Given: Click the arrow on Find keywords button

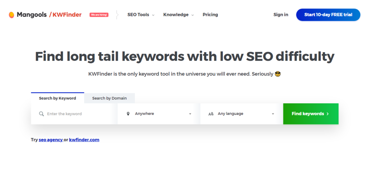Looking at the screenshot, I should 328,114.
